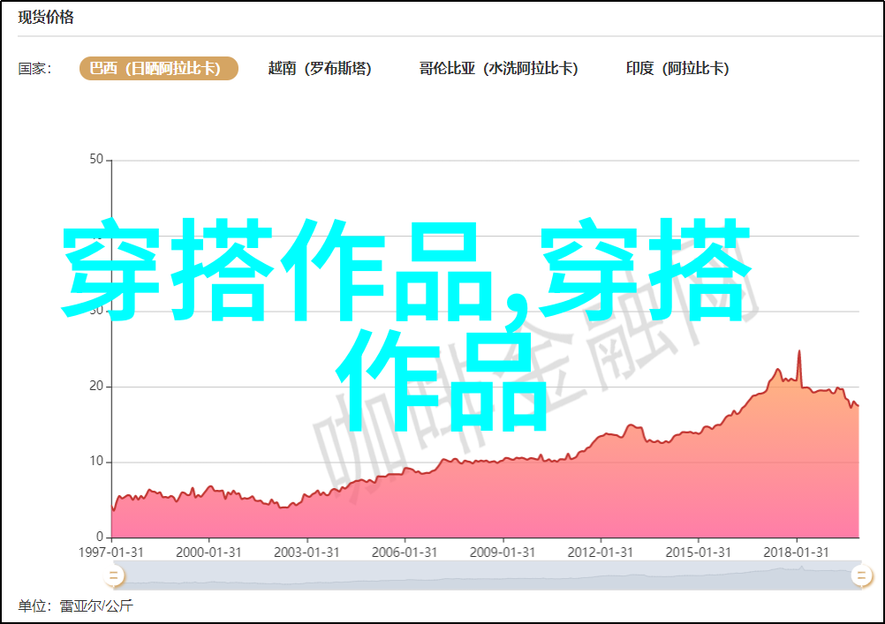The image size is (885, 624).
Task: Click the 现货价格 panel title
Action: click(46, 18)
